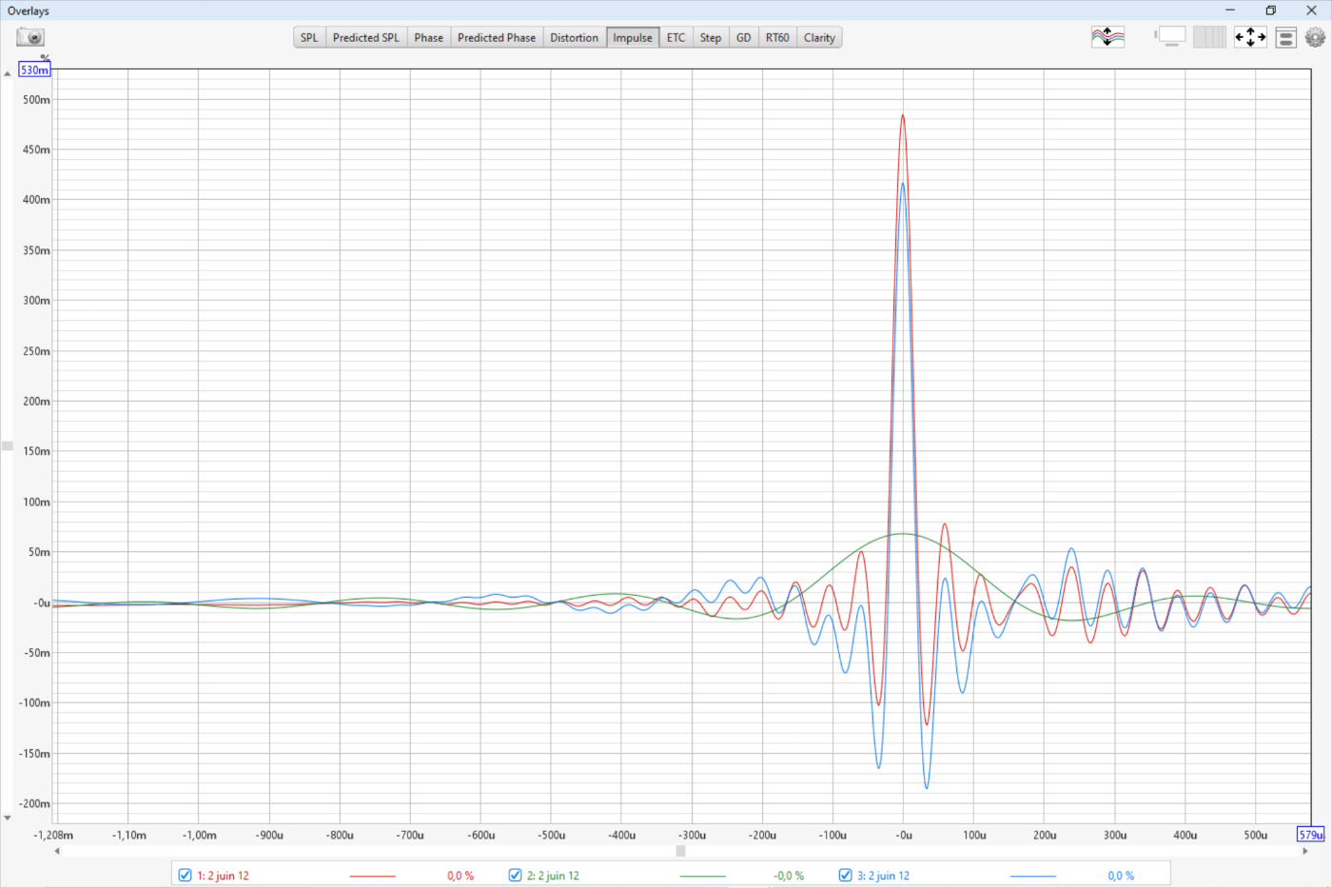Click the down arrow below the vertical axis
Viewport: 1332px width, 888px height.
(8, 818)
